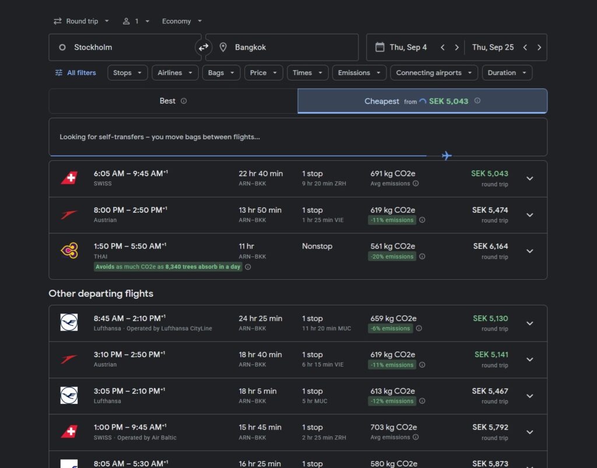This screenshot has width=597, height=468.
Task: Click the 'Operated by Air Baltic' text
Action: tap(147, 438)
